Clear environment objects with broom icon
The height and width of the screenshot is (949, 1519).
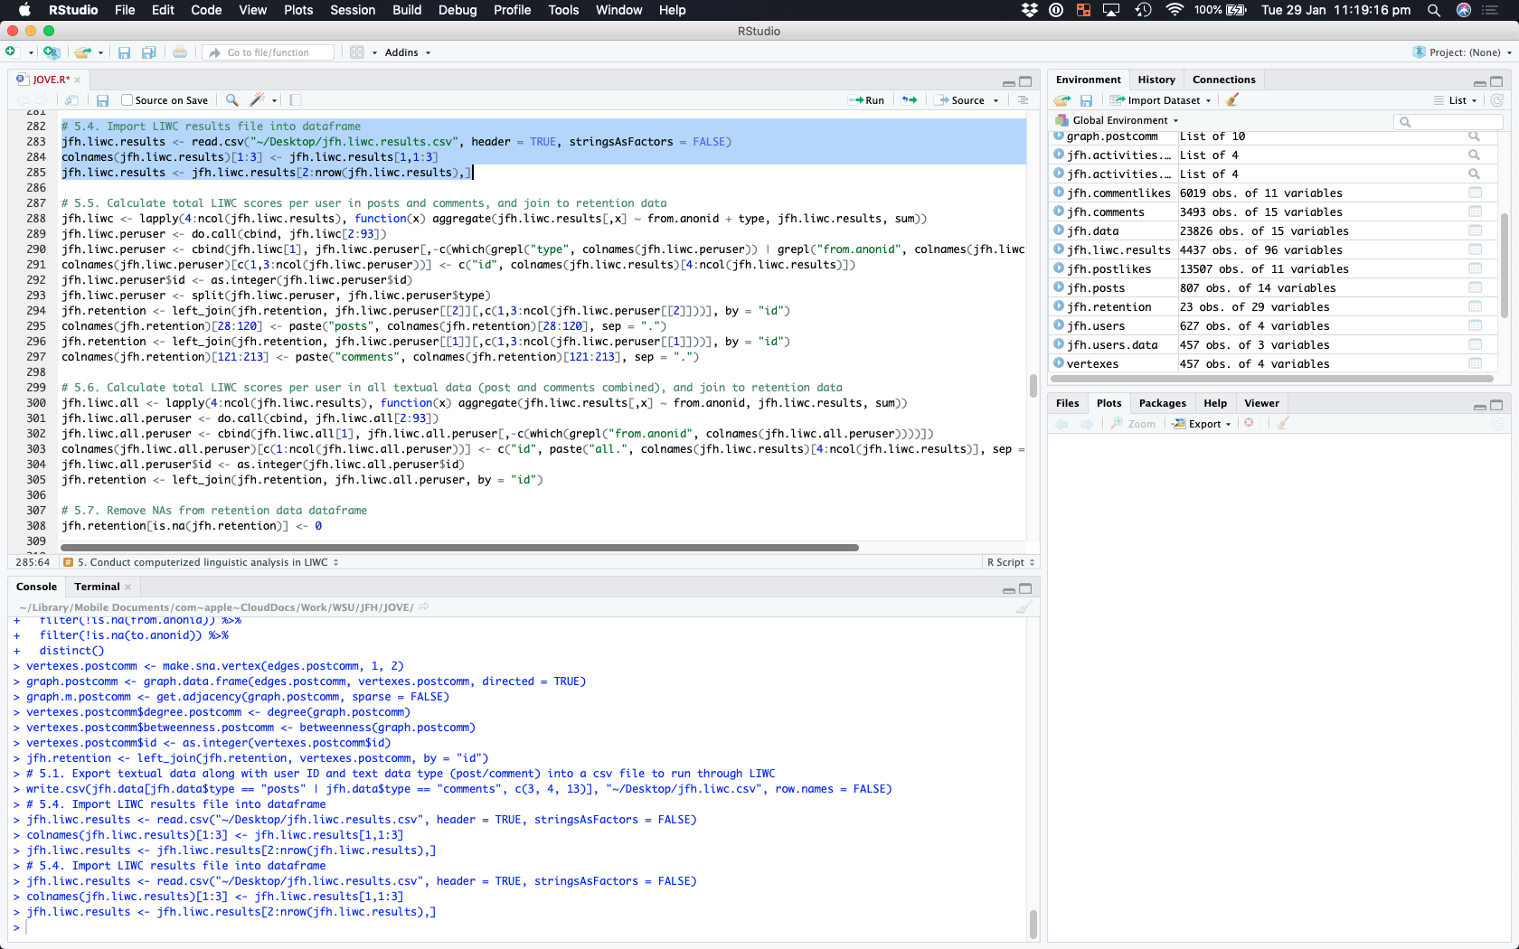pos(1232,100)
